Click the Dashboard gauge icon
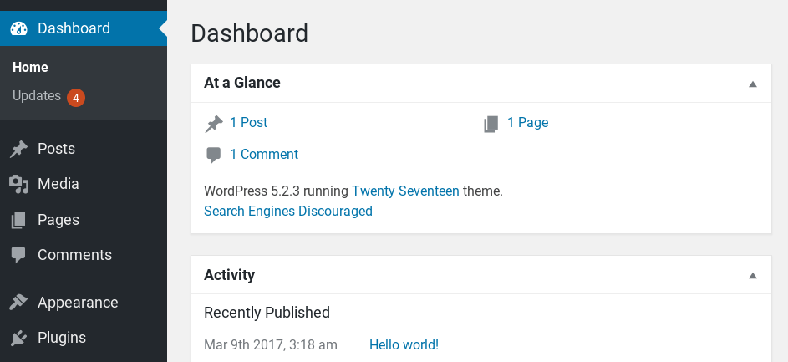The height and width of the screenshot is (362, 788). point(19,28)
